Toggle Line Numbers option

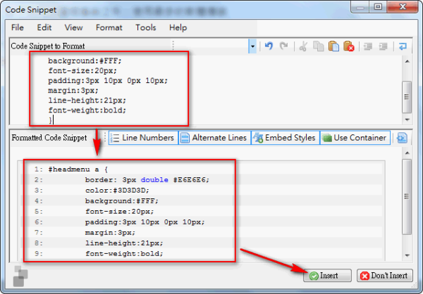(143, 138)
